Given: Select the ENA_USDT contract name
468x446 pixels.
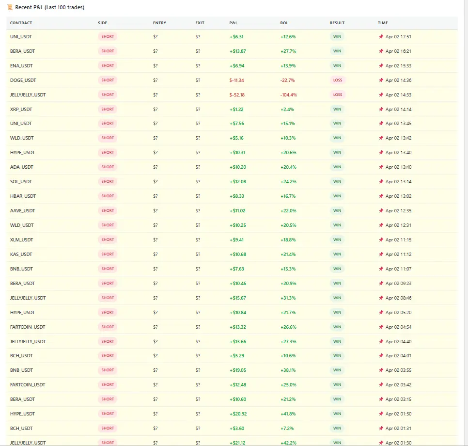Looking at the screenshot, I should (21, 66).
